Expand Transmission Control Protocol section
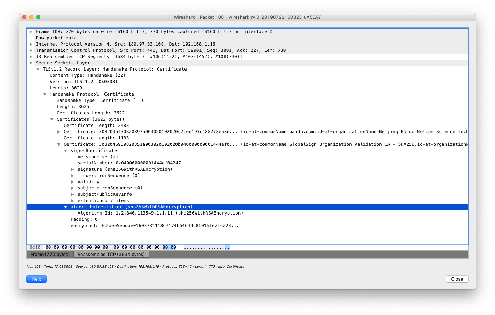 click(x=31, y=50)
